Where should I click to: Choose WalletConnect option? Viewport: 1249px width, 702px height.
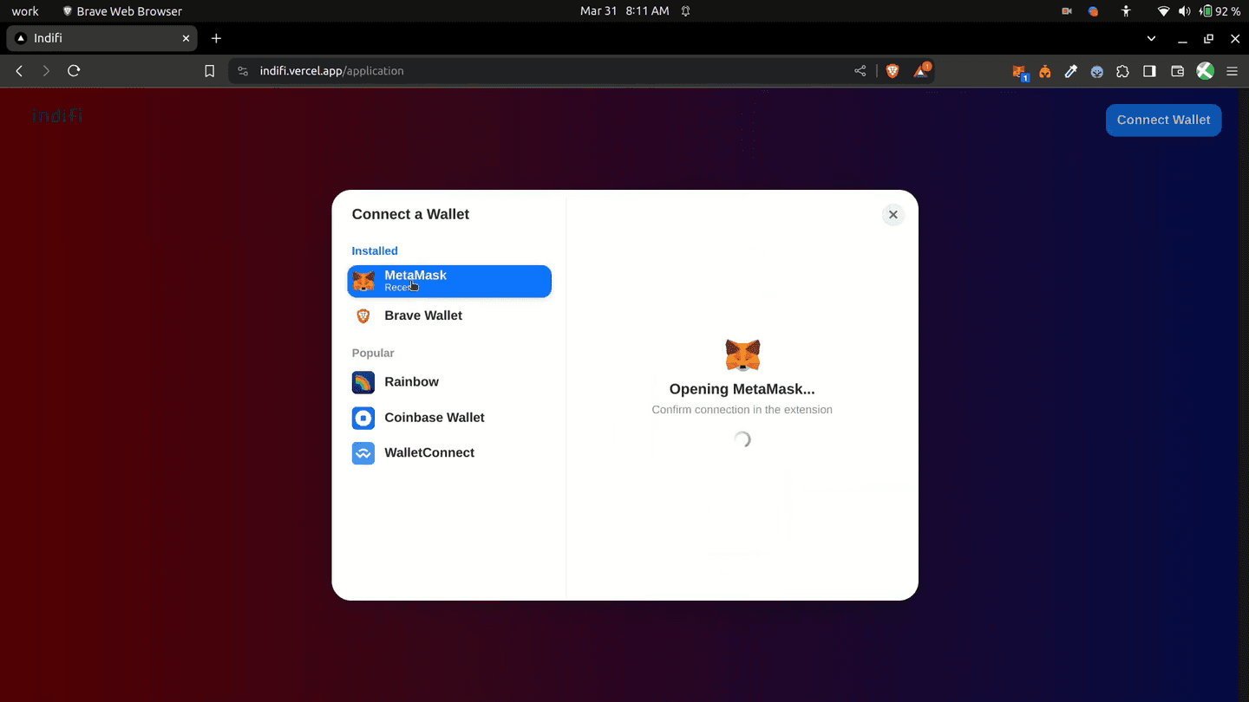pyautogui.click(x=449, y=453)
